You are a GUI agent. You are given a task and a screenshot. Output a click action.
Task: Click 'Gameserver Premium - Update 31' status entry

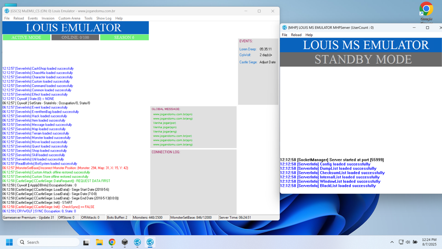pos(29,218)
